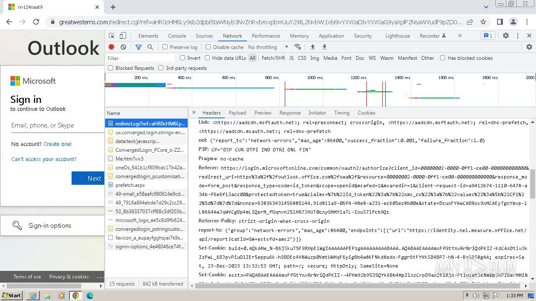The height and width of the screenshot is (301, 536).
Task: Open the Sources panel
Action: [x=204, y=36]
